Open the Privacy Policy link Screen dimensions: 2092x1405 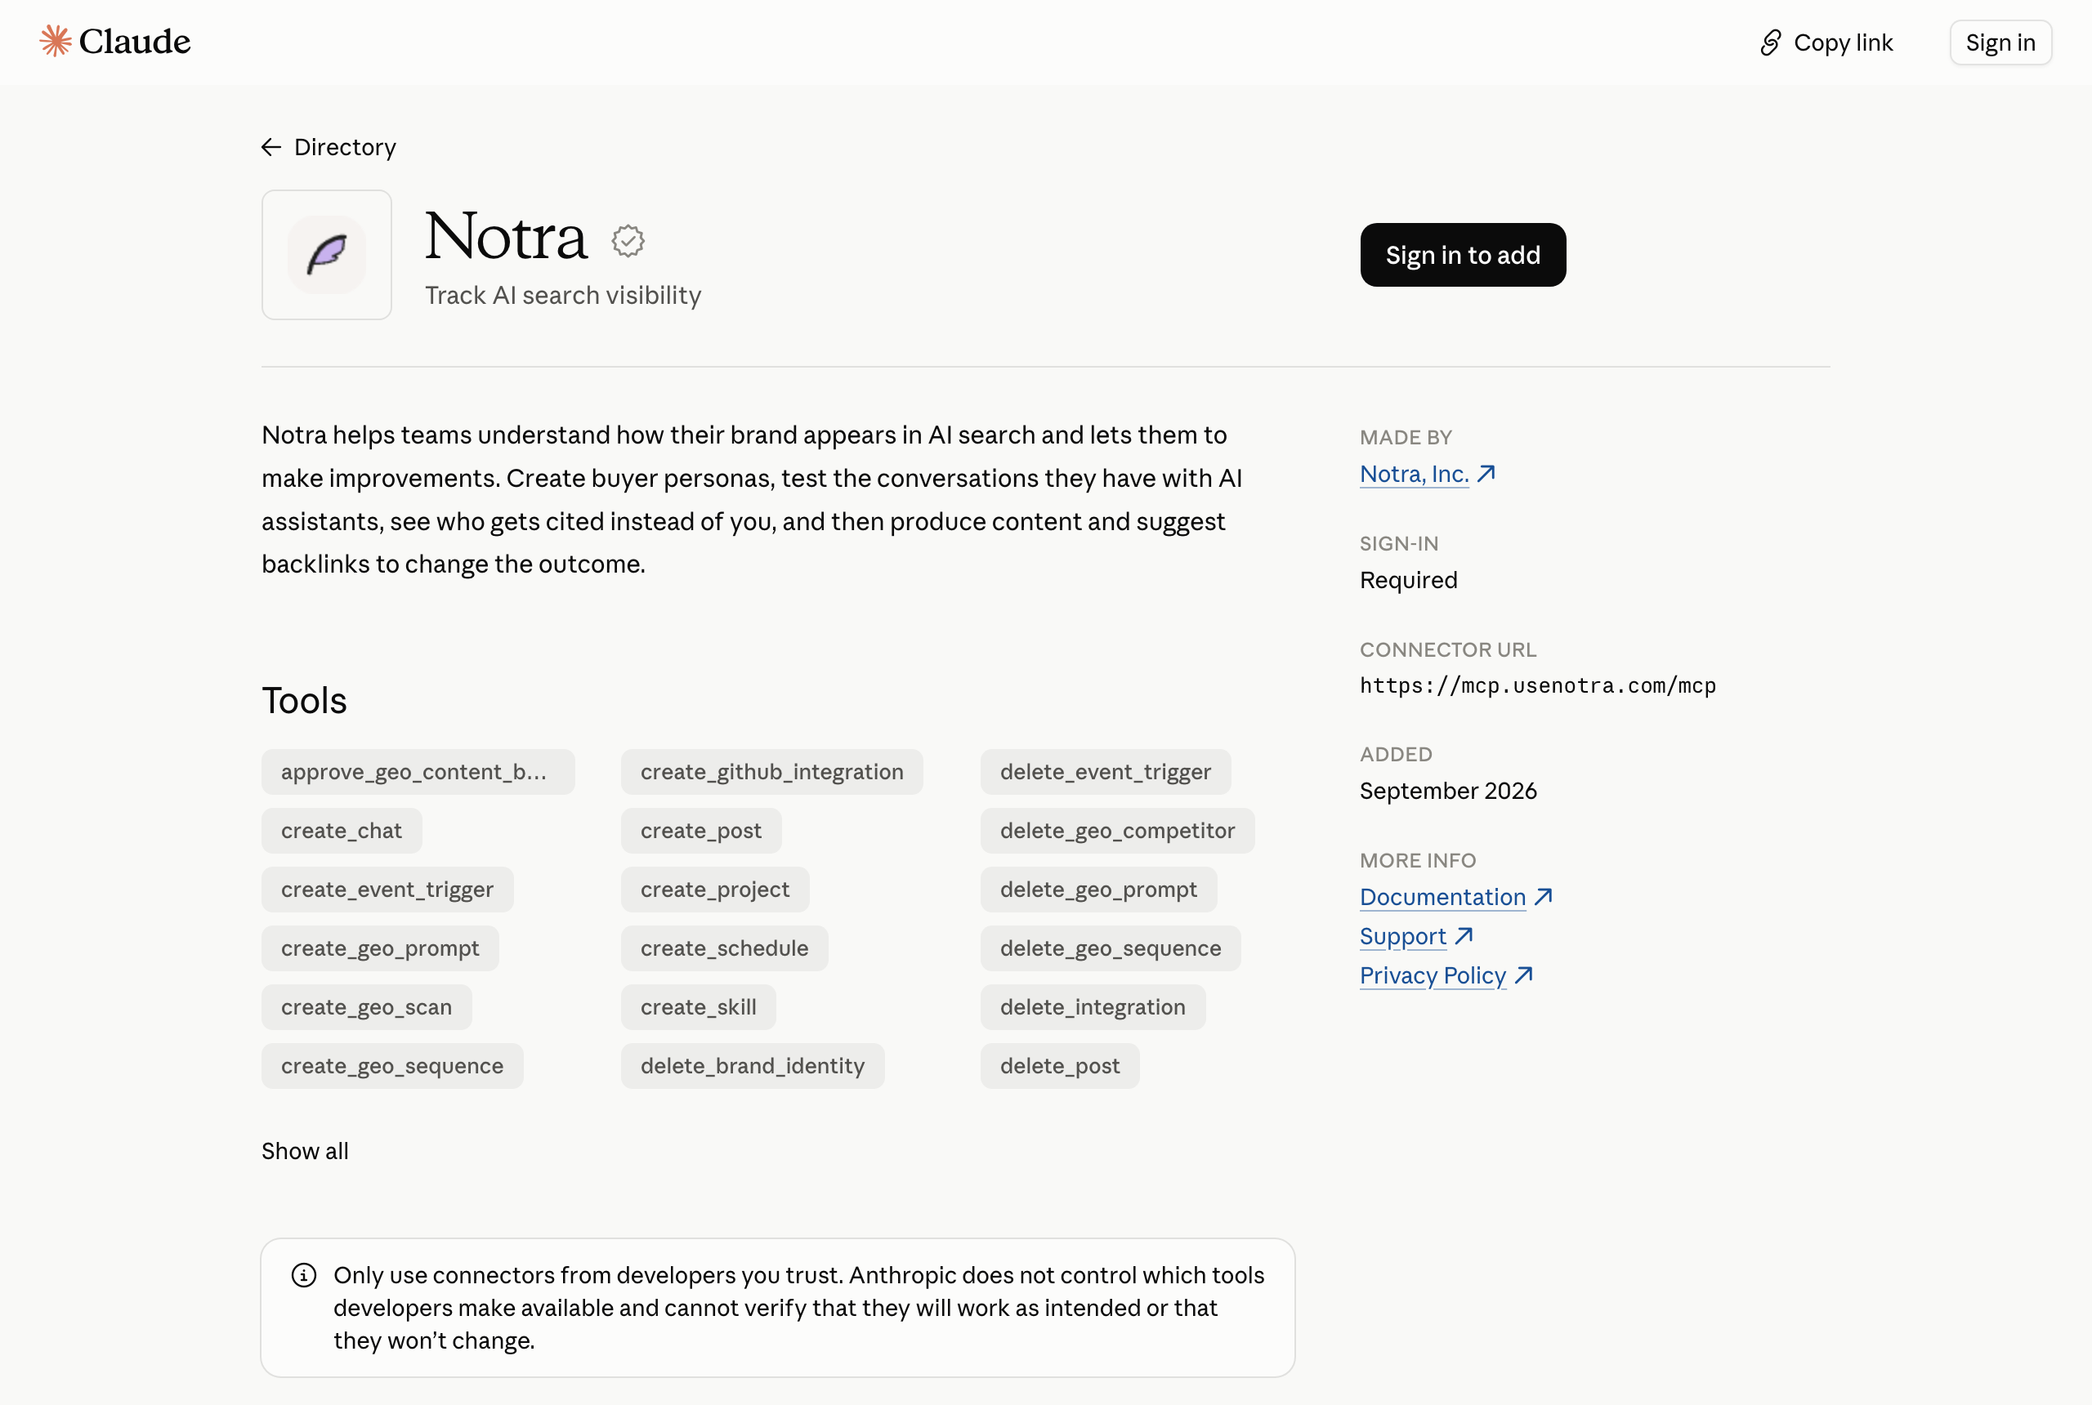(1433, 975)
